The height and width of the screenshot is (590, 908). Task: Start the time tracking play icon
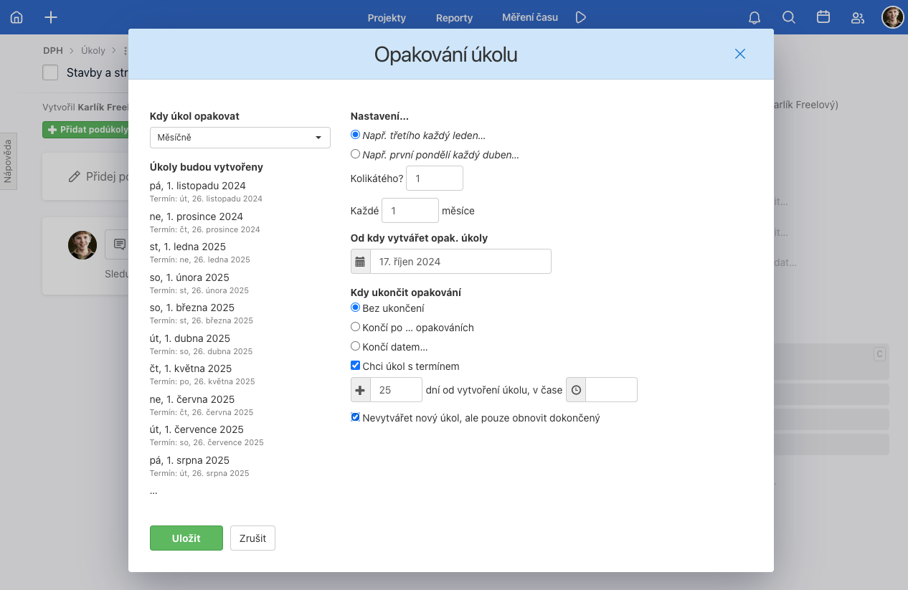(581, 17)
